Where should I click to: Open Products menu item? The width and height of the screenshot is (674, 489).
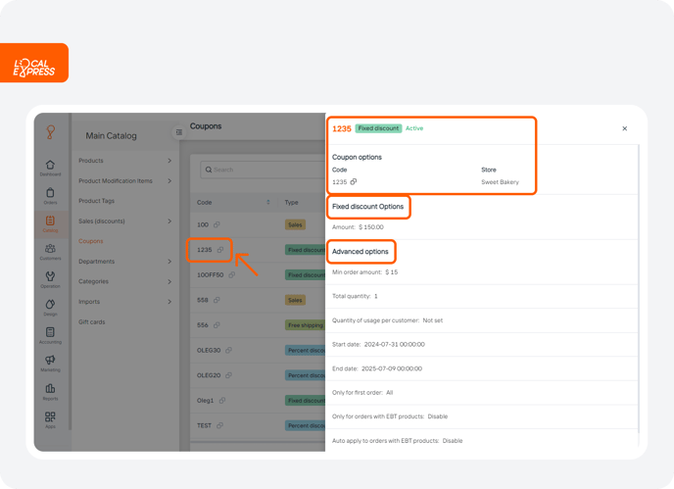point(91,161)
